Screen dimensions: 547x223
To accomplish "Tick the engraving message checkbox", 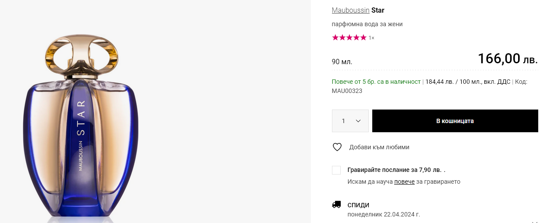I will tap(336, 170).
